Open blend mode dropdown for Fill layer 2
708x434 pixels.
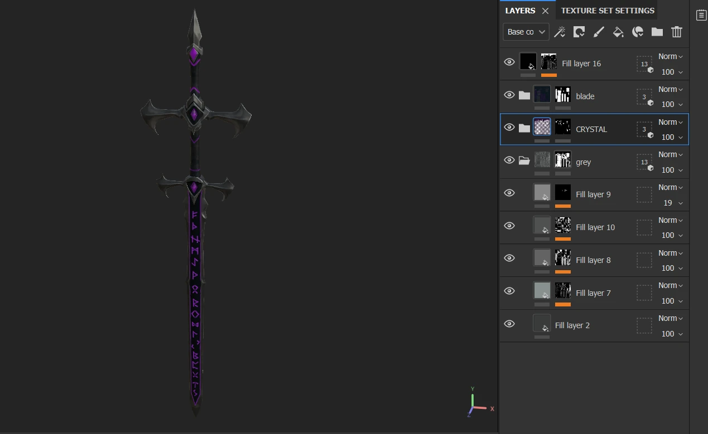point(671,318)
